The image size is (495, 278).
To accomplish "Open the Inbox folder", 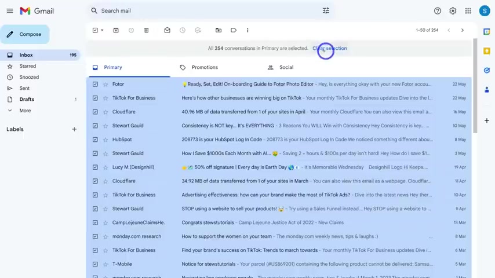I will point(40,55).
